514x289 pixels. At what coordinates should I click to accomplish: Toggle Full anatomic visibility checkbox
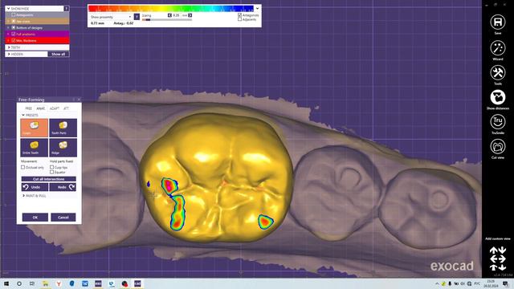click(14, 34)
